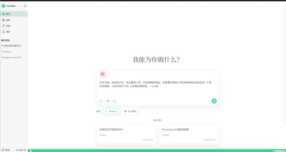Click the green account avatar
286x152 pixels.
[3, 6]
